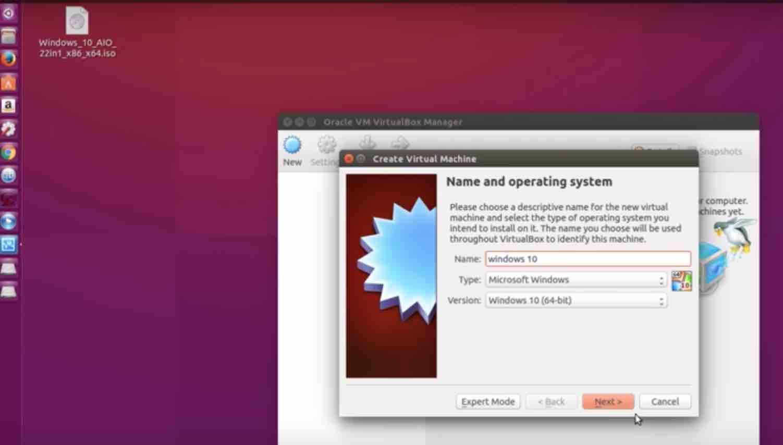Image resolution: width=783 pixels, height=445 pixels.
Task: Click the Version selector stepper arrows
Action: [660, 300]
